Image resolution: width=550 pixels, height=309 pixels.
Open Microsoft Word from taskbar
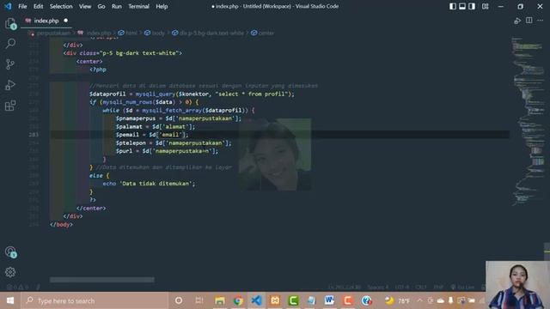click(x=329, y=300)
